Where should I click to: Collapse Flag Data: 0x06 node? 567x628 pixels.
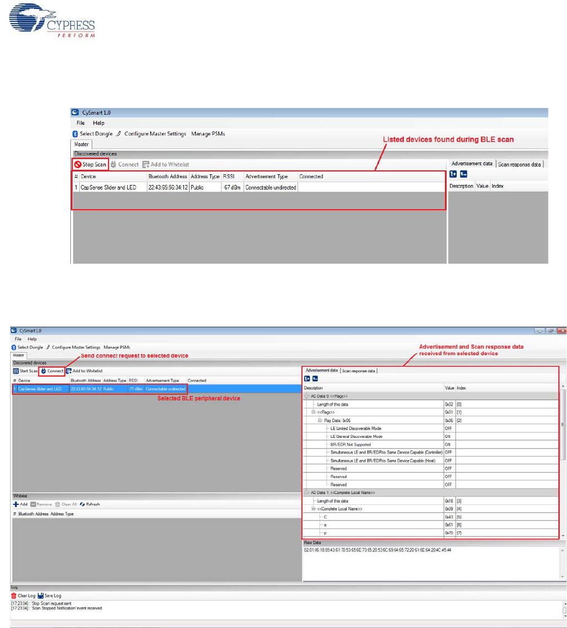(x=319, y=421)
